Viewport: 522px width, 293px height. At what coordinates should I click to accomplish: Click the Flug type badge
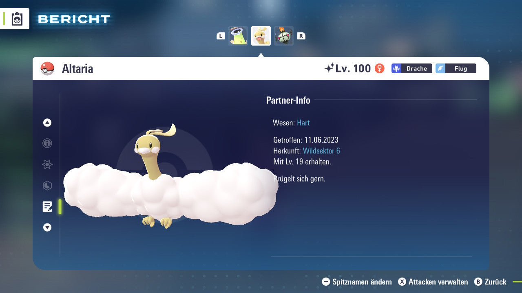coord(456,68)
